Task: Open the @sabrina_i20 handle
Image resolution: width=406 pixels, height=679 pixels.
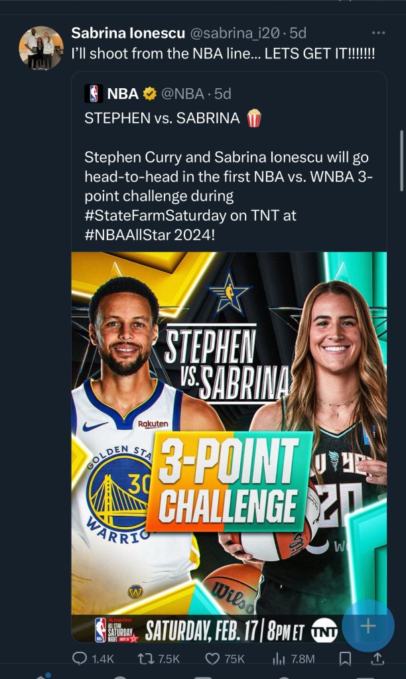Action: (224, 32)
